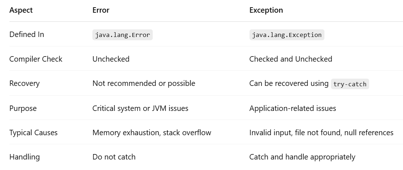Select the java.lang.Error code snippet
This screenshot has height=170, width=403.
123,35
